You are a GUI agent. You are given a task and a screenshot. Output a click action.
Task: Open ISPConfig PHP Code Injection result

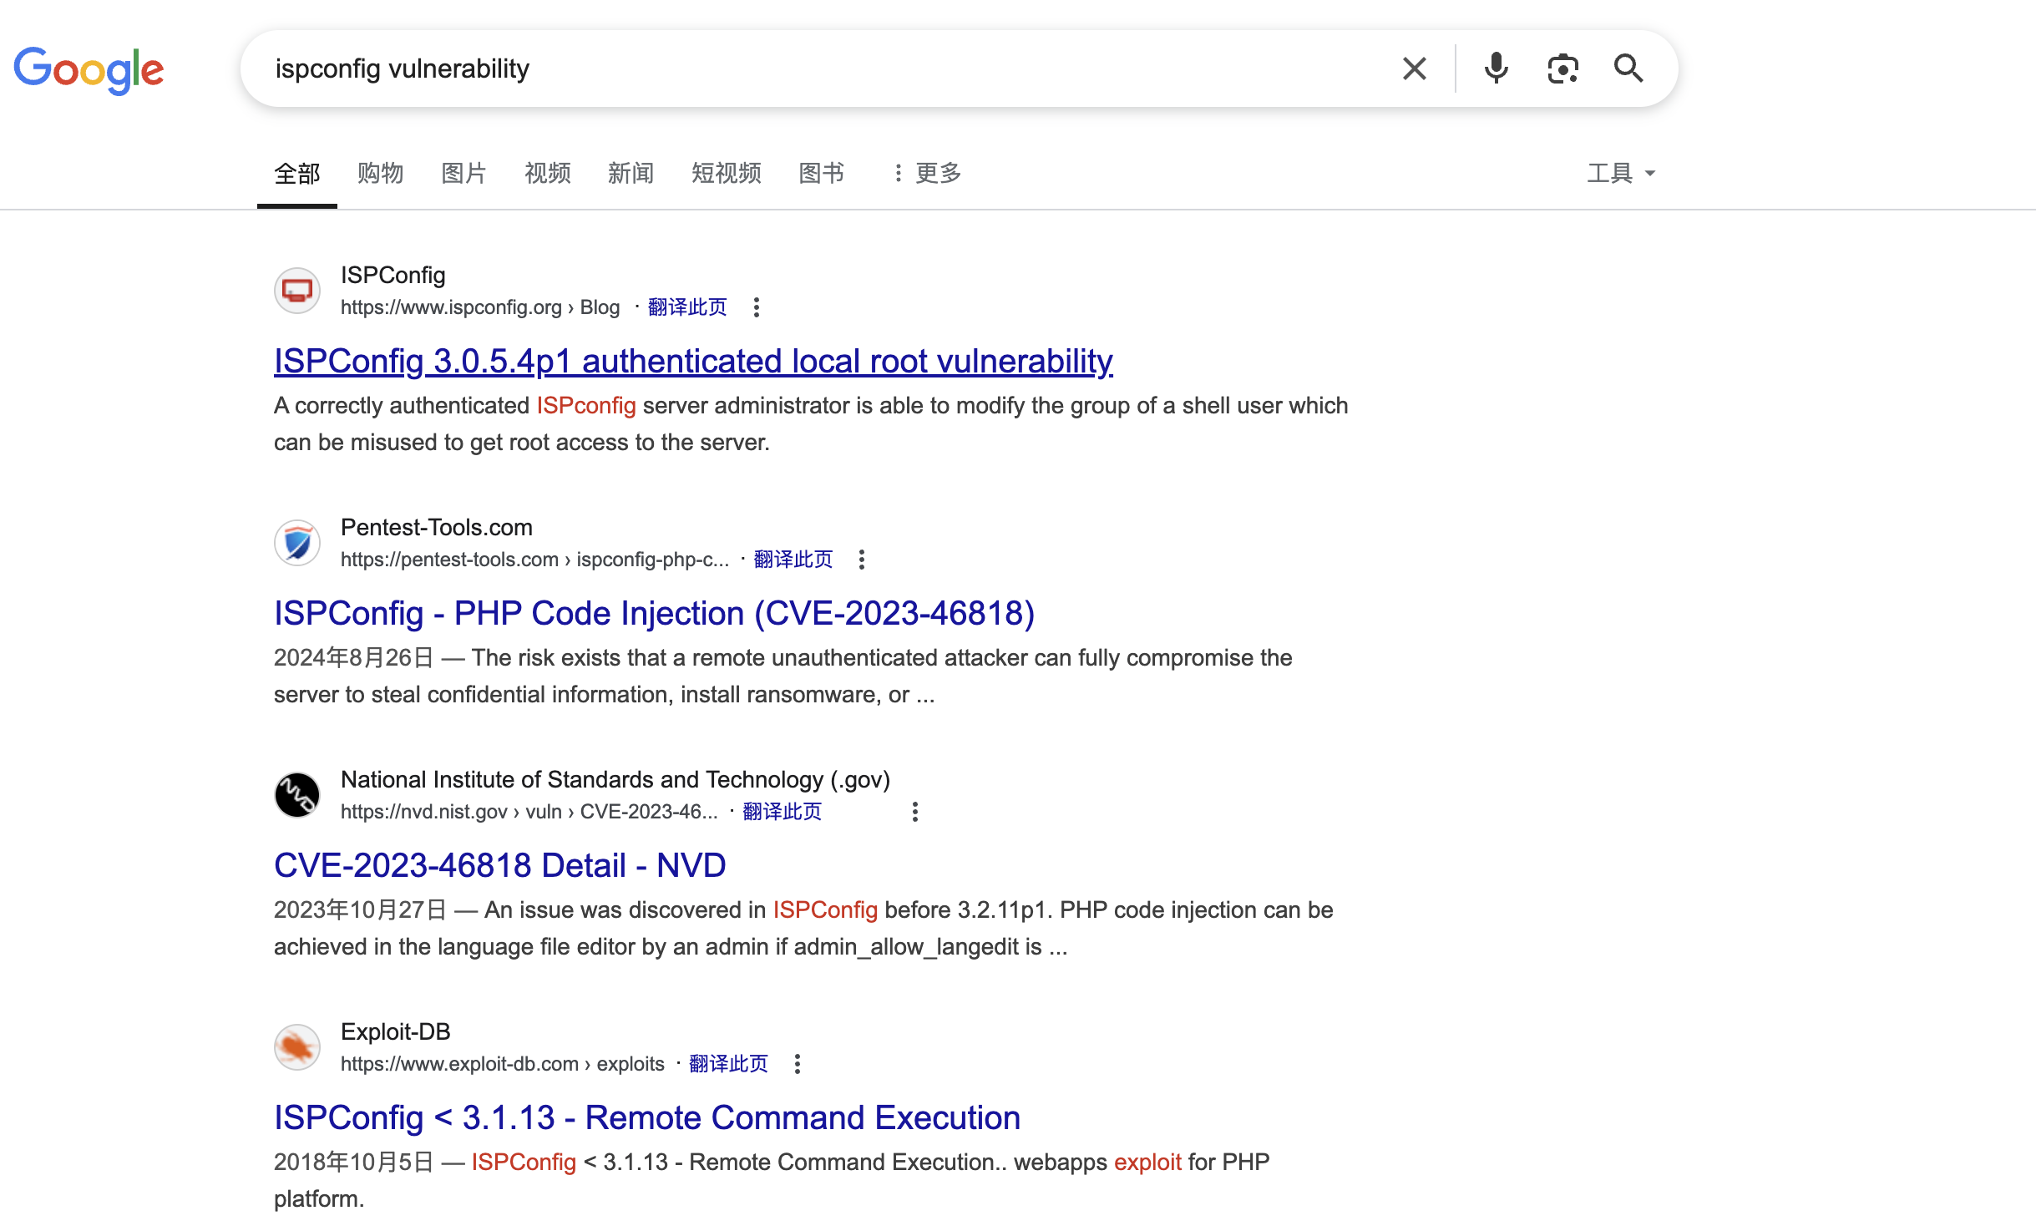coord(654,613)
